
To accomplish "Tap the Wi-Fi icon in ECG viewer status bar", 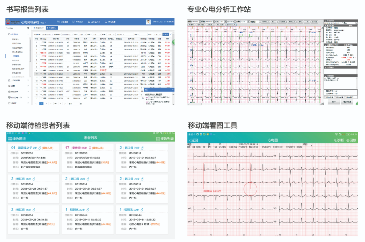I will tap(336, 134).
